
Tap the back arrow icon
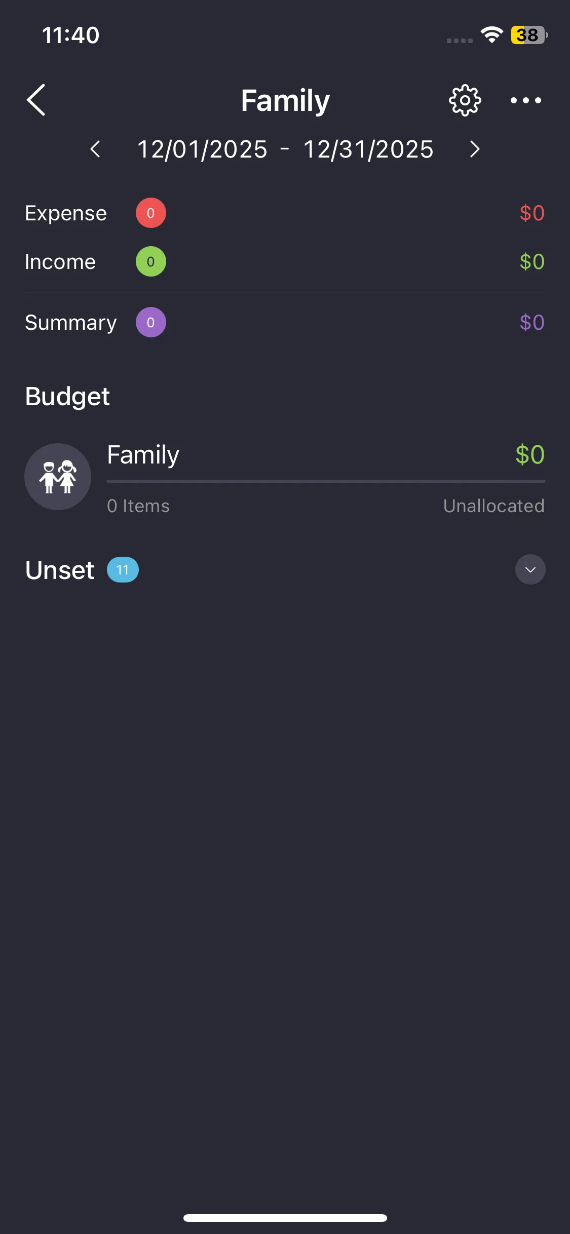point(36,100)
